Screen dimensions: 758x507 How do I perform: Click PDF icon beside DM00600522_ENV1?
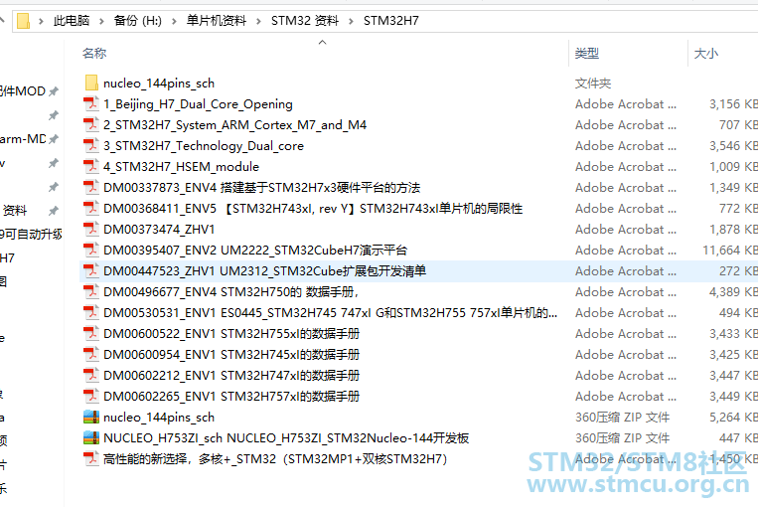(x=90, y=333)
